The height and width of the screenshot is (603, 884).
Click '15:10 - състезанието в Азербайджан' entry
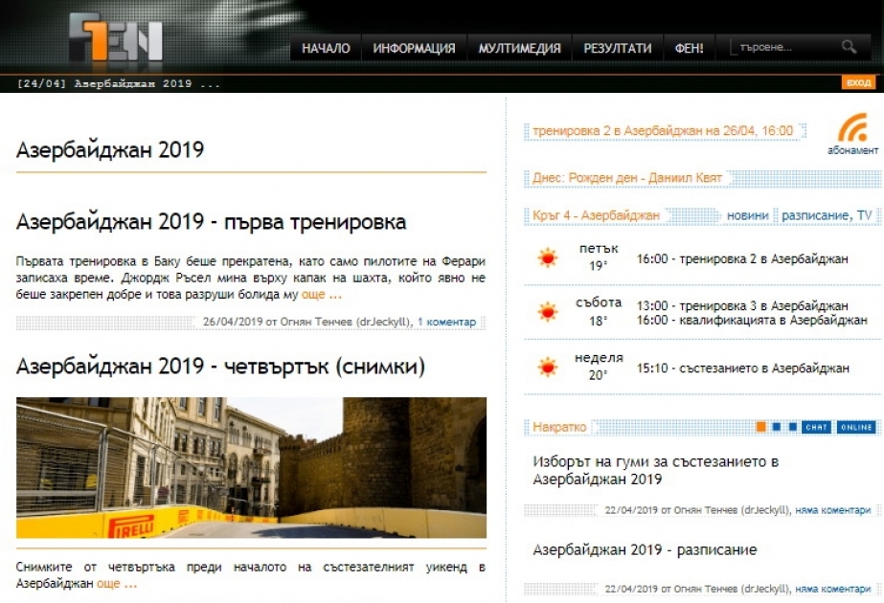tap(742, 368)
